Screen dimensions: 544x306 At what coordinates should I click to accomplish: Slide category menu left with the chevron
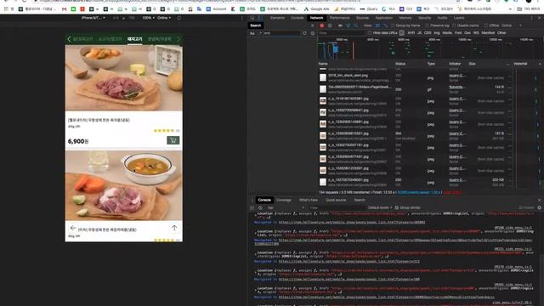(69, 39)
